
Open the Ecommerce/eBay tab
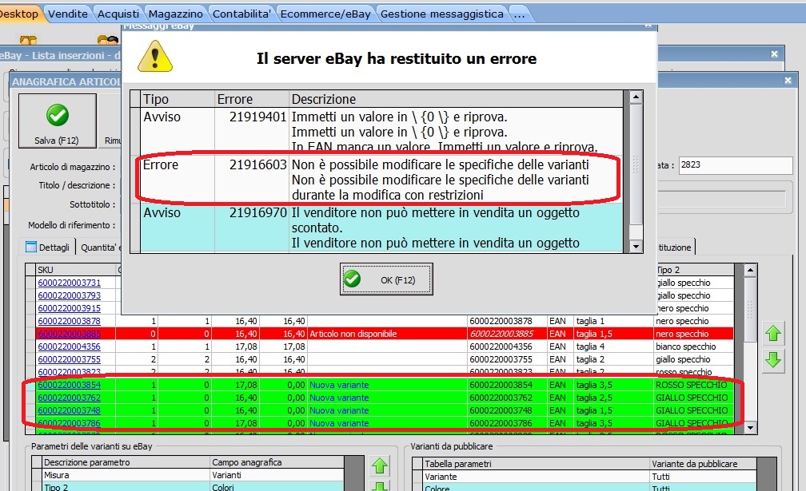click(325, 14)
